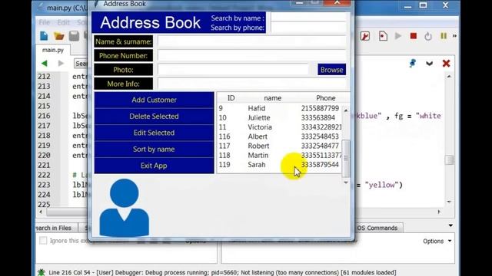
Task: Focus the Search by phone field
Action: 308,27
